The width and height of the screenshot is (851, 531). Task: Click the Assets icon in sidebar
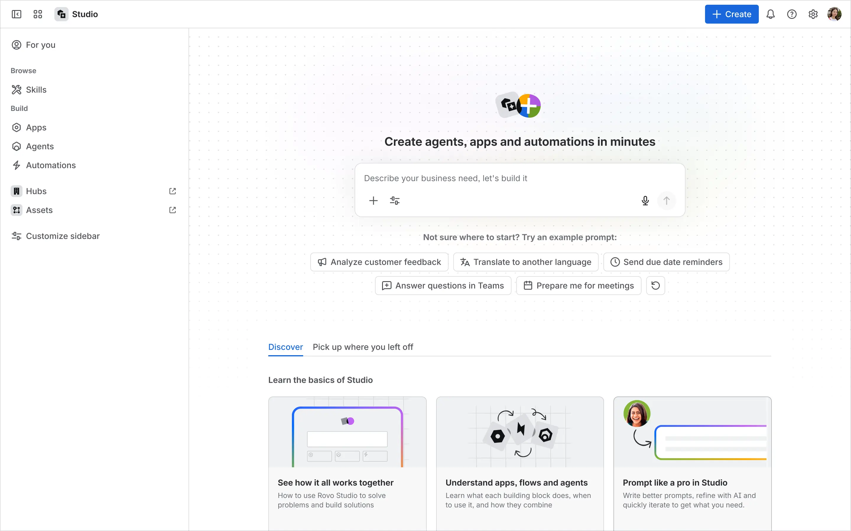pos(17,210)
